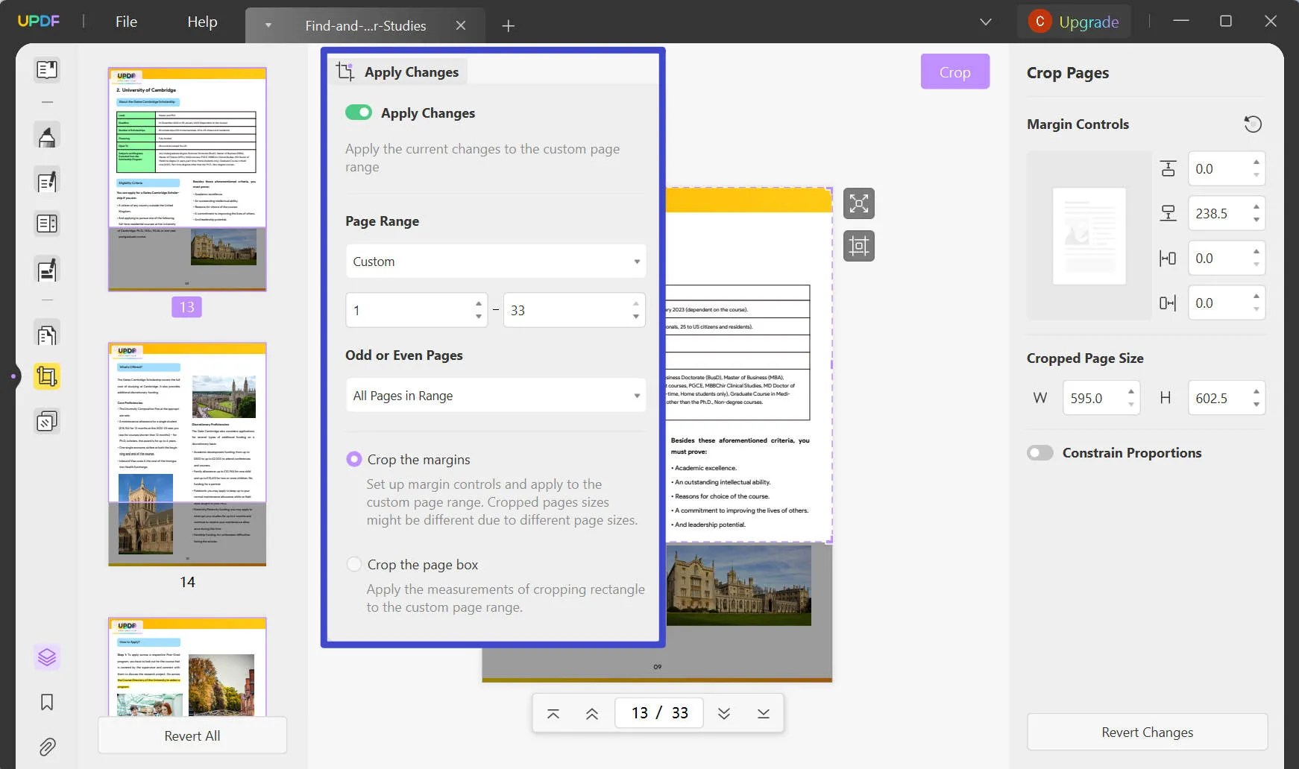Select page 14 thumbnail
This screenshot has height=769, width=1299.
[187, 453]
